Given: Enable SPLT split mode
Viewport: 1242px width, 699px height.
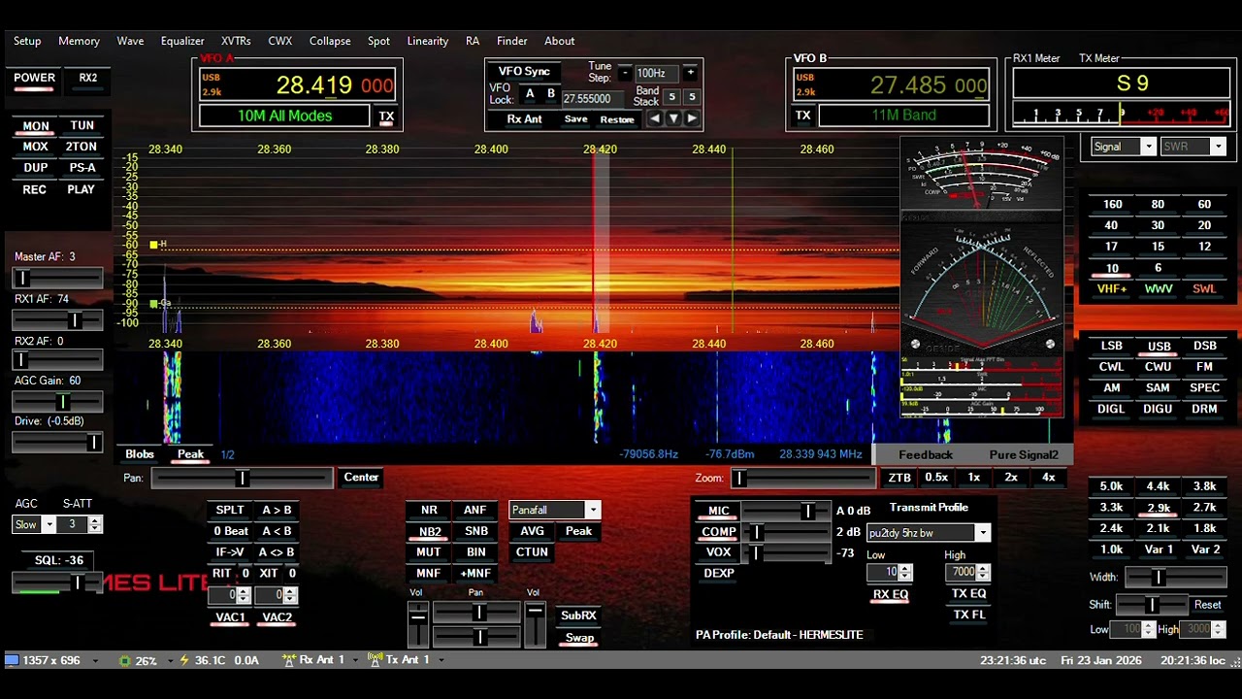Looking at the screenshot, I should tap(230, 510).
